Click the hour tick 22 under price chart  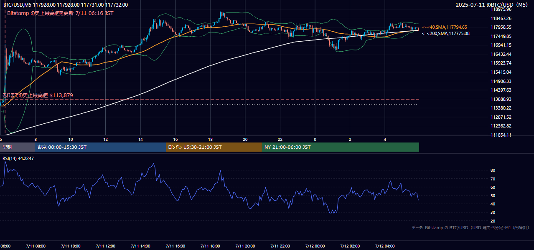point(280,139)
